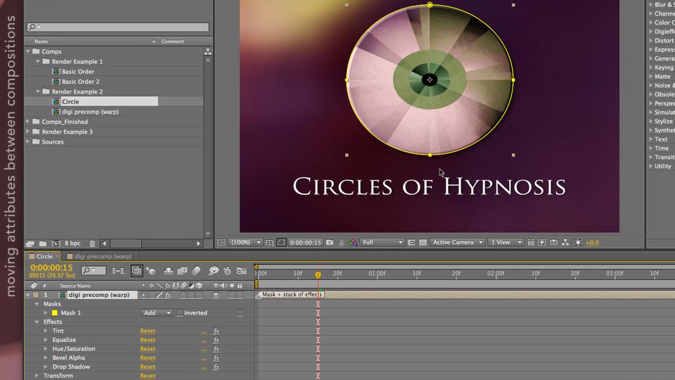Show channel and color management icon

[353, 243]
